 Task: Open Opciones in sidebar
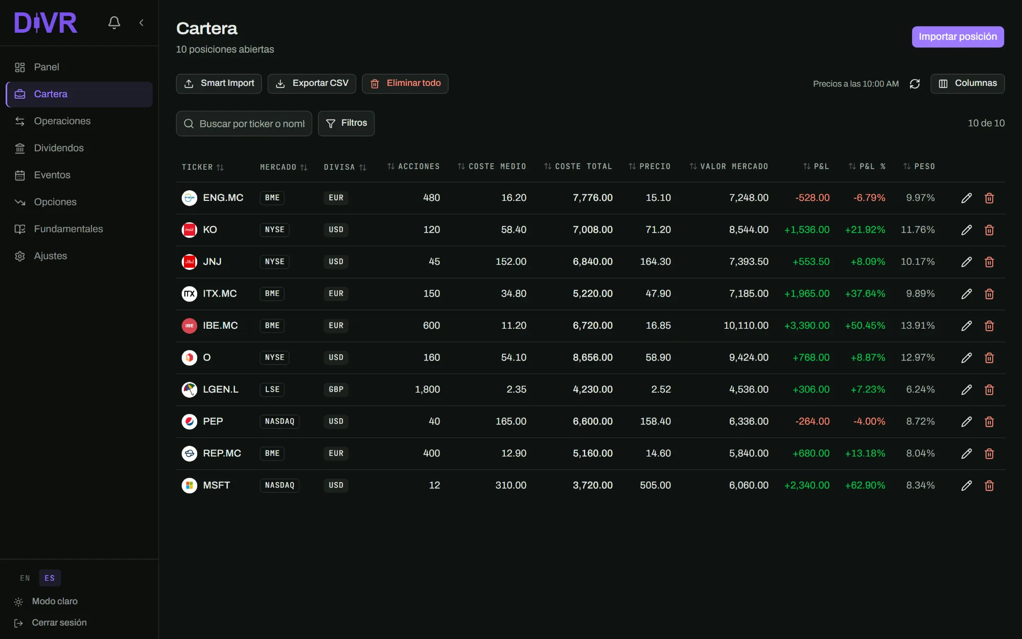79,202
